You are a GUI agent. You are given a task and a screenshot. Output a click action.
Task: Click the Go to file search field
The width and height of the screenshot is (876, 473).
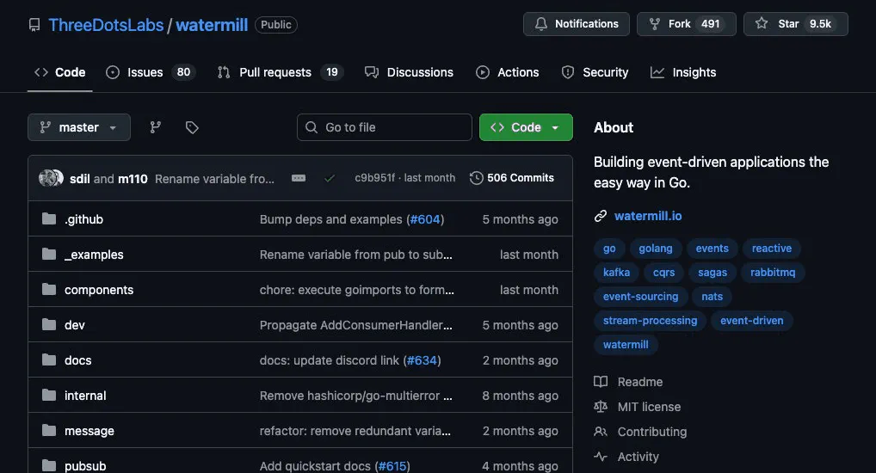(385, 127)
